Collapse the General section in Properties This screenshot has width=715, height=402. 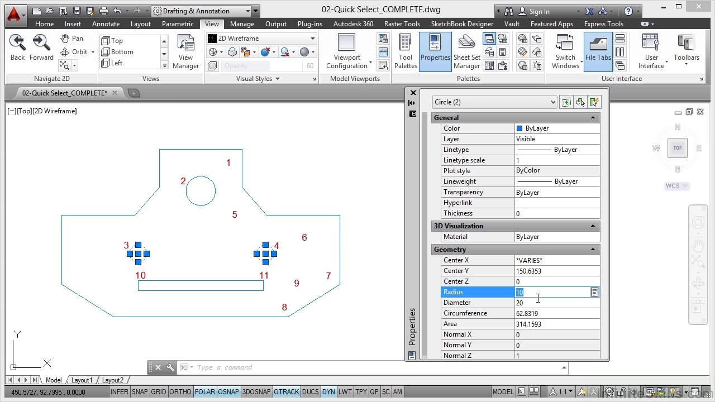[593, 118]
